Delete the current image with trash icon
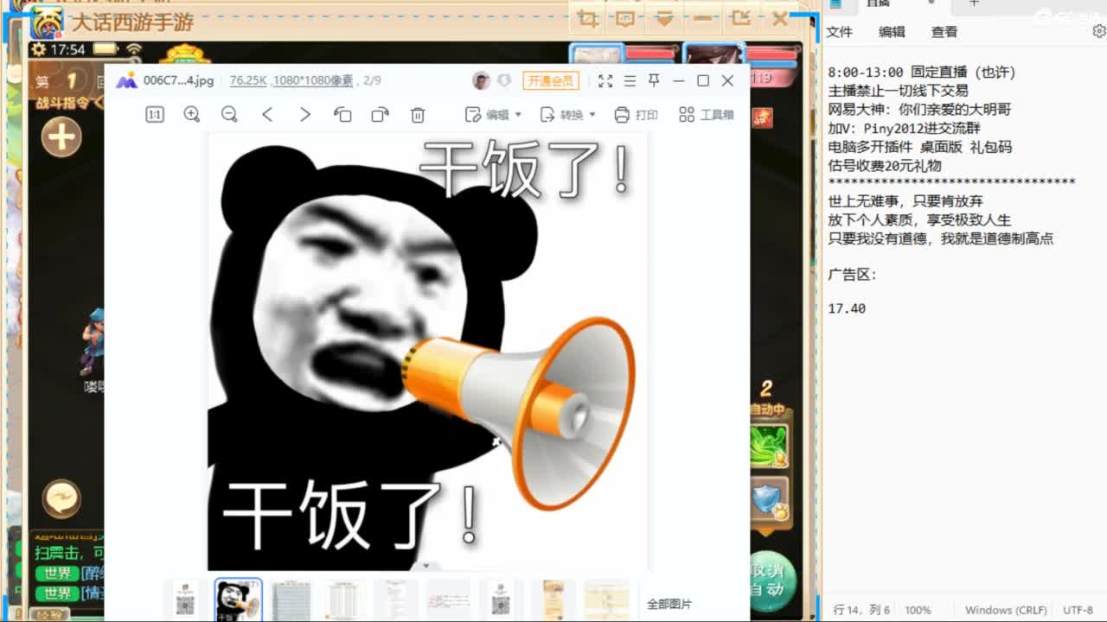This screenshot has height=622, width=1107. coord(418,114)
